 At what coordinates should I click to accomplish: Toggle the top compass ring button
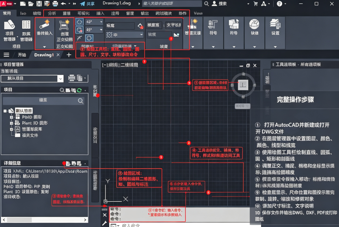[x=80, y=22]
